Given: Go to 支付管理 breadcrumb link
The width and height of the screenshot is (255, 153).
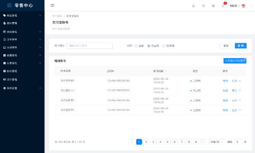Looking at the screenshot, I should pyautogui.click(x=57, y=16).
